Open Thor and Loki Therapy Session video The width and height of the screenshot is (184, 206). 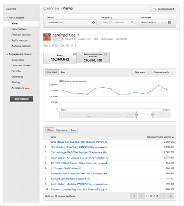(x=70, y=179)
